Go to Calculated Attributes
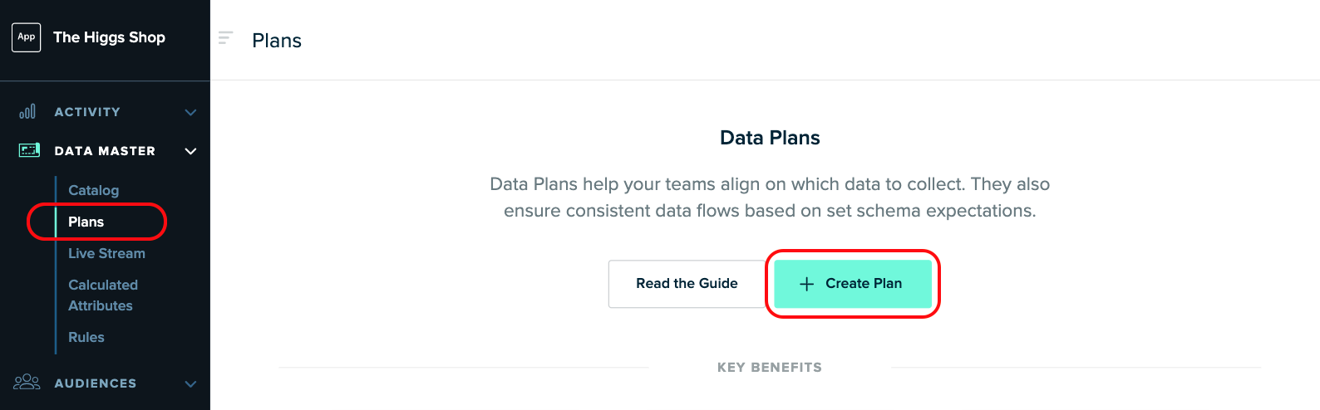The width and height of the screenshot is (1320, 410). 103,295
